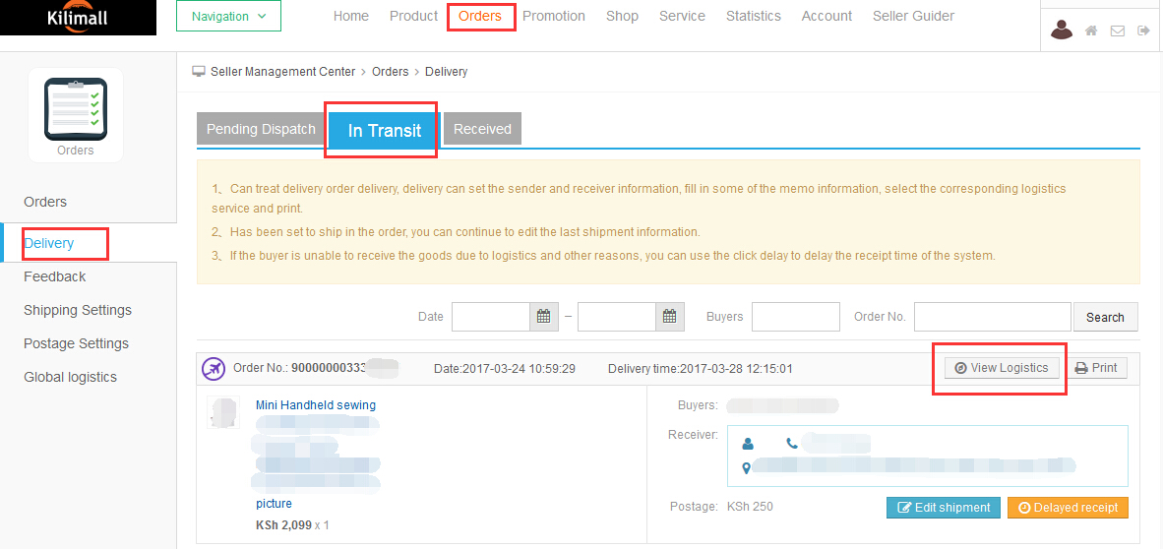The width and height of the screenshot is (1163, 549).
Task: Switch to the In Transit tab
Action: click(x=385, y=131)
